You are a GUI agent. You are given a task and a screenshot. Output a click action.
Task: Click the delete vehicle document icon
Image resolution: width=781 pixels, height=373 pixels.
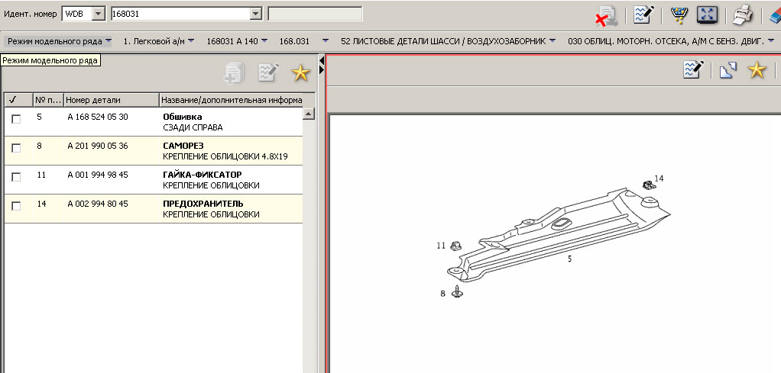tap(608, 15)
